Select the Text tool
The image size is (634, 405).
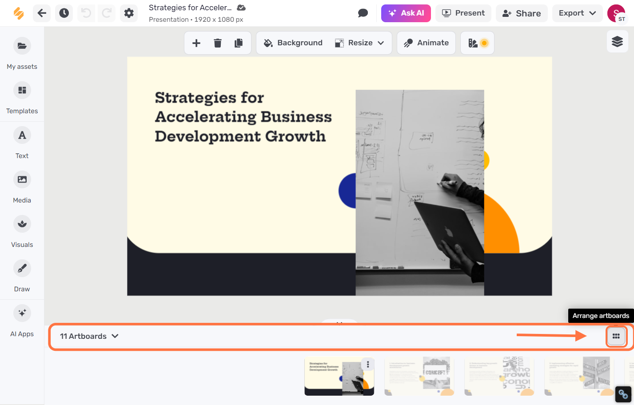pyautogui.click(x=22, y=143)
